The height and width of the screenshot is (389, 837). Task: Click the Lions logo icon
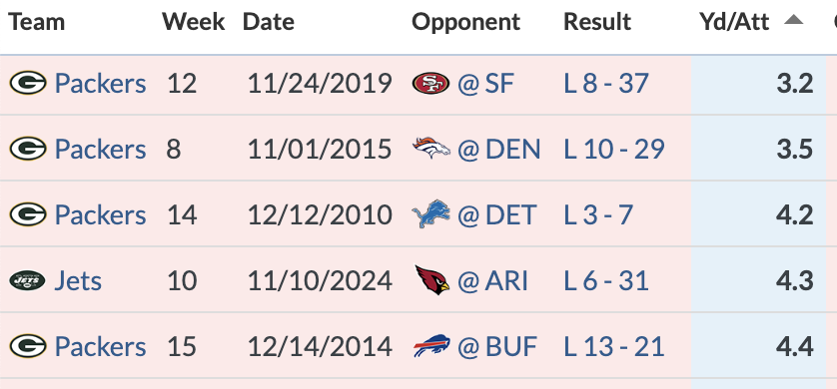430,214
